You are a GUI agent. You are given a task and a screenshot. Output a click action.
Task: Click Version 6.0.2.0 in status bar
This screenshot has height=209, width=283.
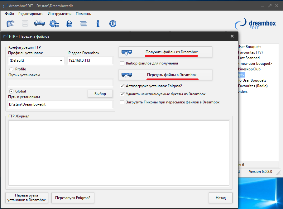click(261, 172)
